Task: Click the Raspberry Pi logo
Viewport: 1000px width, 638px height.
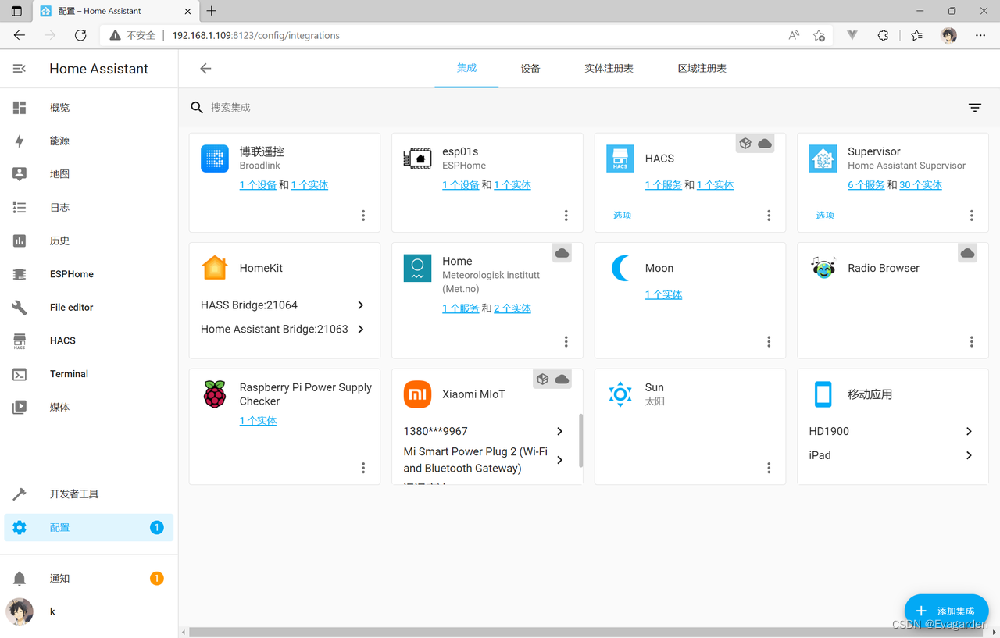Action: click(215, 394)
